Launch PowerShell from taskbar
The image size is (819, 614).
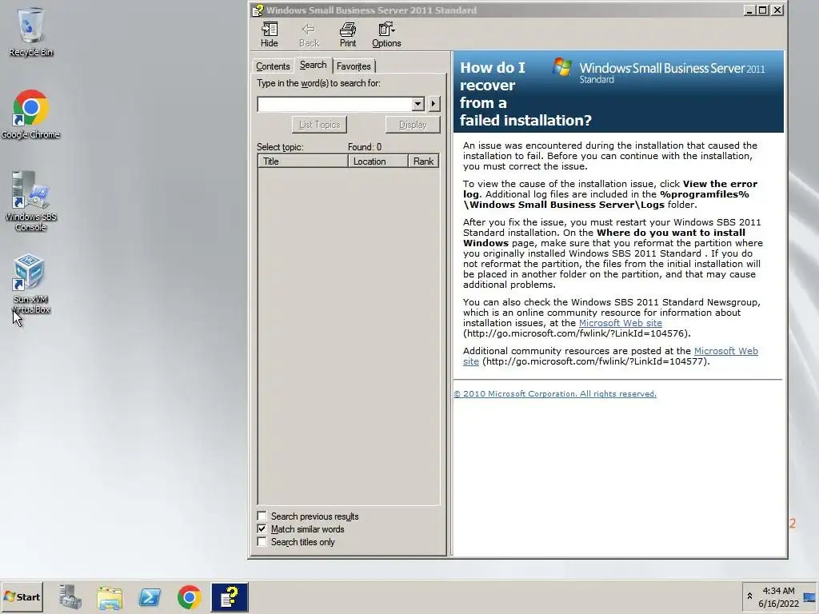tap(150, 596)
